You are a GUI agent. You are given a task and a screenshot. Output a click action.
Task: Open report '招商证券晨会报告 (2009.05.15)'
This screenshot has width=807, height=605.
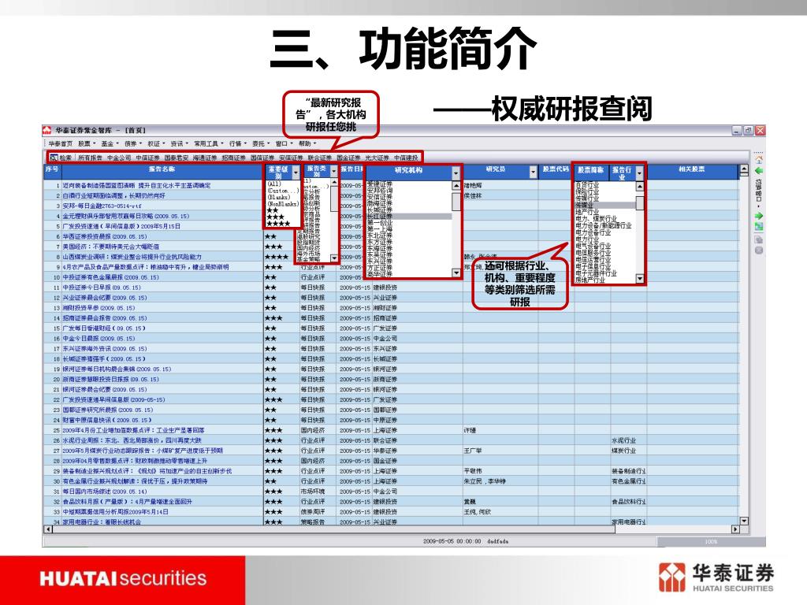coord(105,318)
